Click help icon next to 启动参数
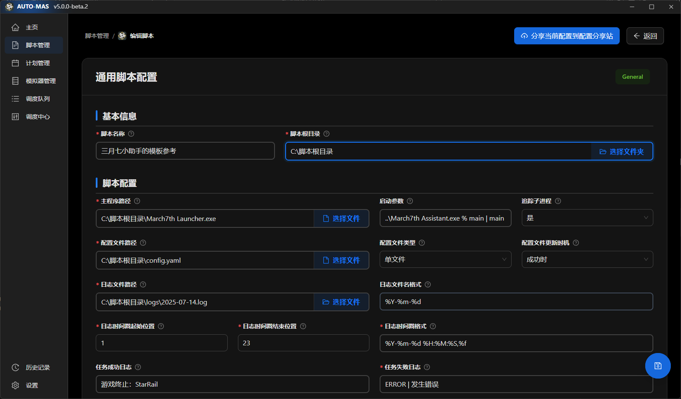This screenshot has width=681, height=399. tap(410, 201)
